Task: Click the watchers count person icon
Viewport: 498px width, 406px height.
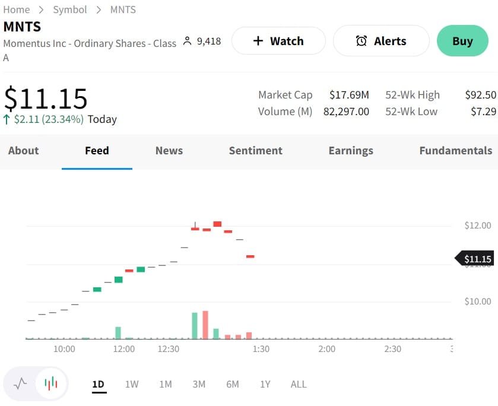Action: [188, 41]
